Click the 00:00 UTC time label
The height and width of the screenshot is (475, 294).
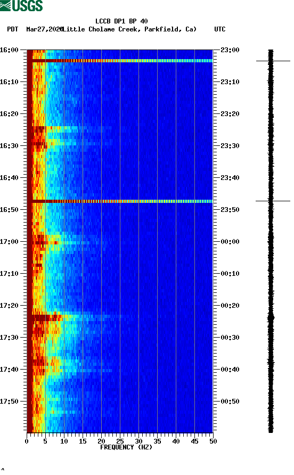click(x=230, y=242)
